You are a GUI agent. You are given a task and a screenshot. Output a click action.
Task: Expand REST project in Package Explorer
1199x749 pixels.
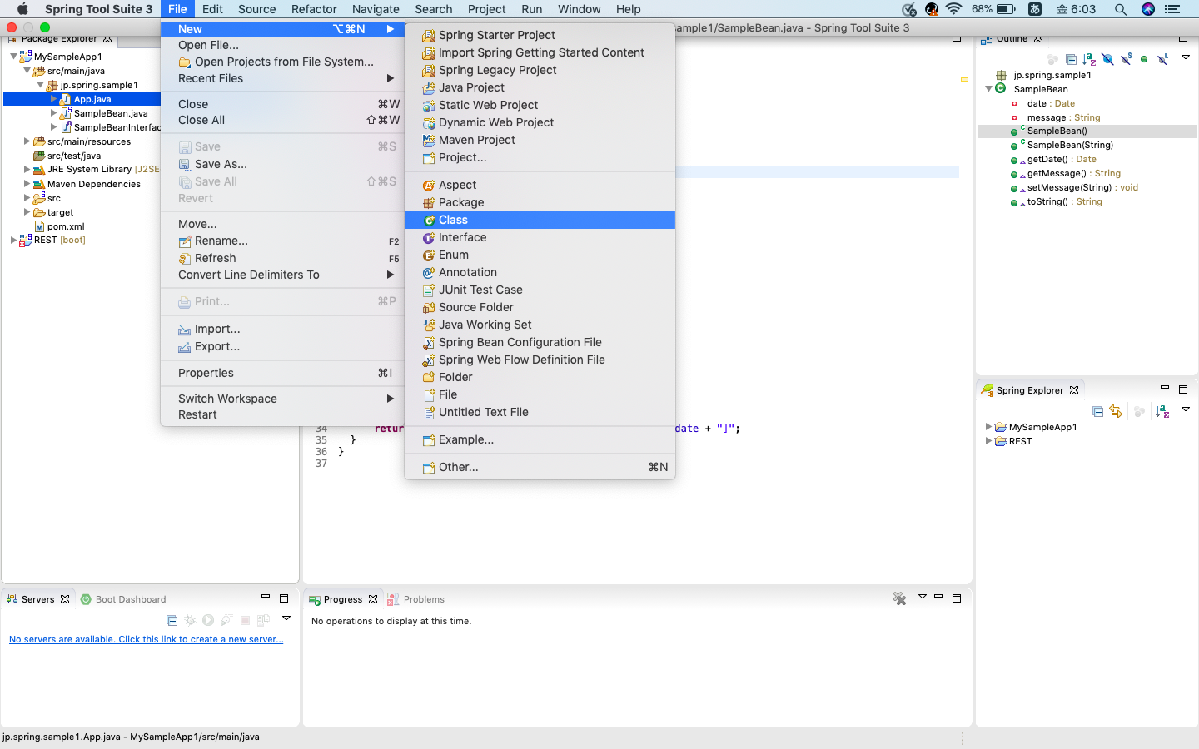(x=13, y=240)
